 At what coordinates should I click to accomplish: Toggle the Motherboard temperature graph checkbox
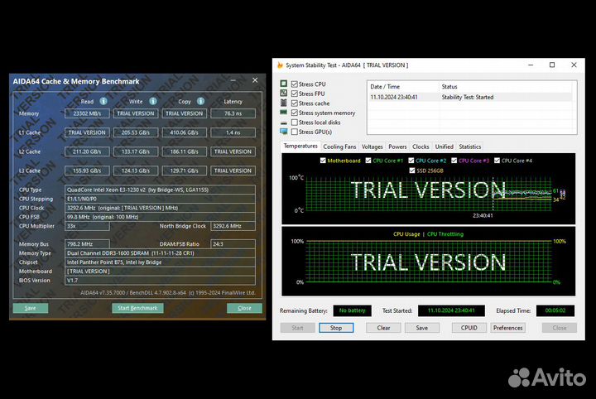323,161
